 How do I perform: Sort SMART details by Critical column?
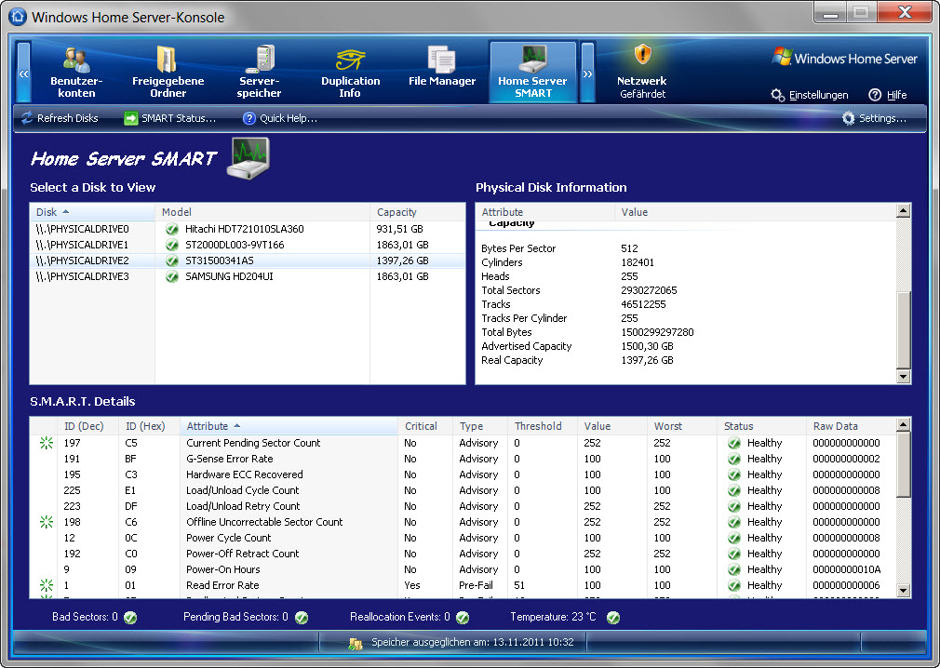(x=425, y=426)
